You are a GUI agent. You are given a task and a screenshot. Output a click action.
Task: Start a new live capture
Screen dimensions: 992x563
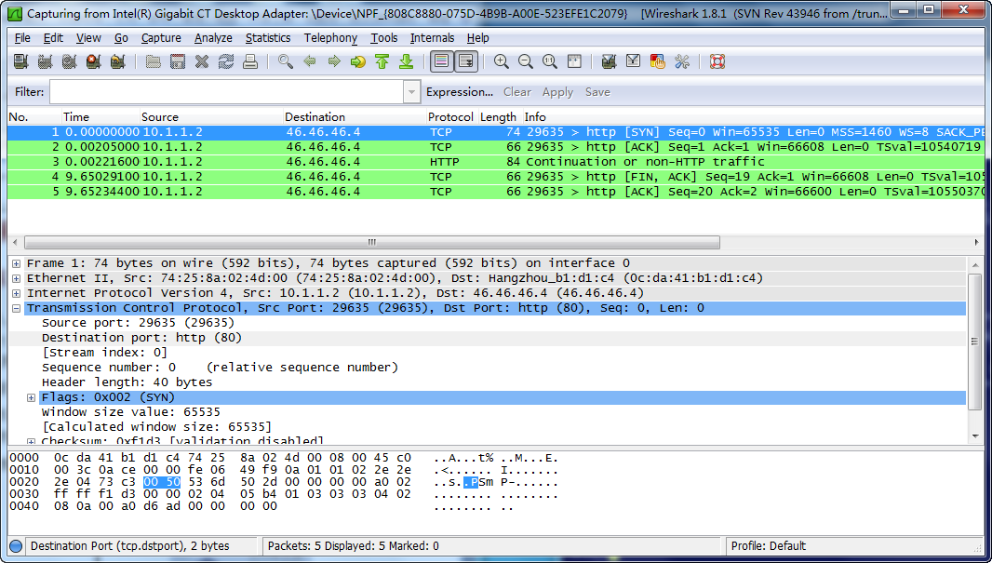point(69,61)
